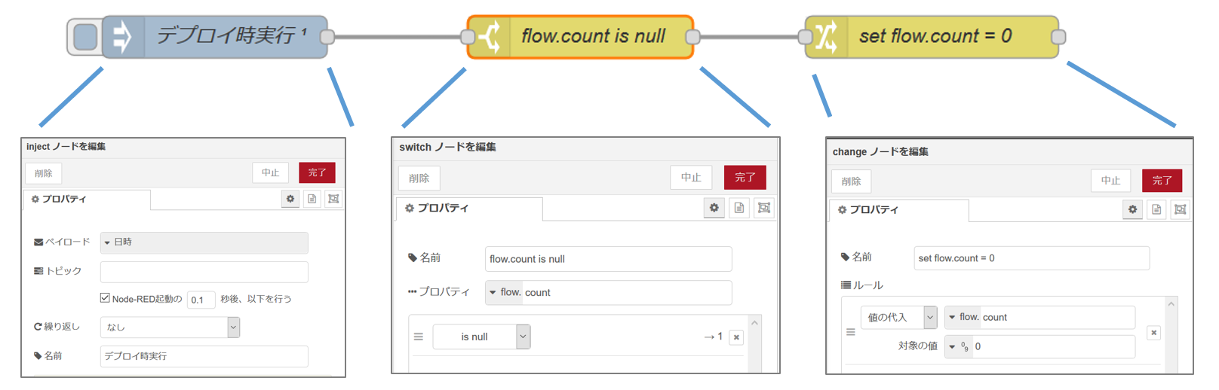Click the switch node input port
The image size is (1219, 390).
pyautogui.click(x=468, y=36)
